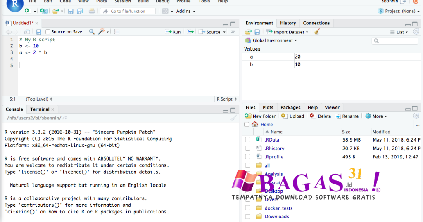Sort files by the Name column header
The height and width of the screenshot is (222, 423).
coord(276,132)
